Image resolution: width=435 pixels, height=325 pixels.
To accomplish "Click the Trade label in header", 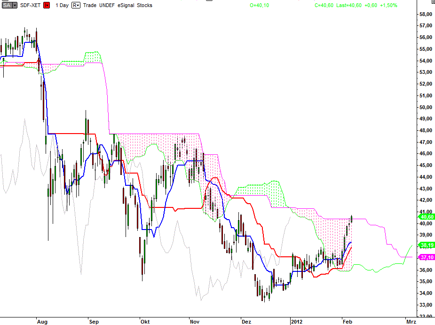I will point(89,5).
